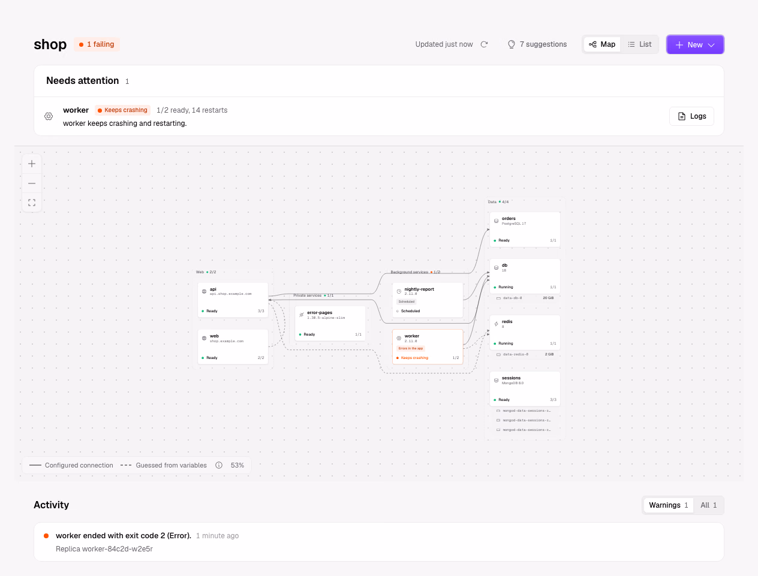This screenshot has height=576, width=758.
Task: Click the database icon on db node
Action: click(x=496, y=267)
